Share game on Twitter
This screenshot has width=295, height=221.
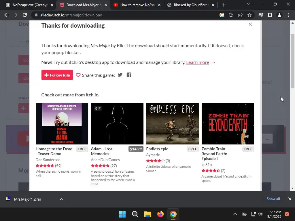coord(120,75)
